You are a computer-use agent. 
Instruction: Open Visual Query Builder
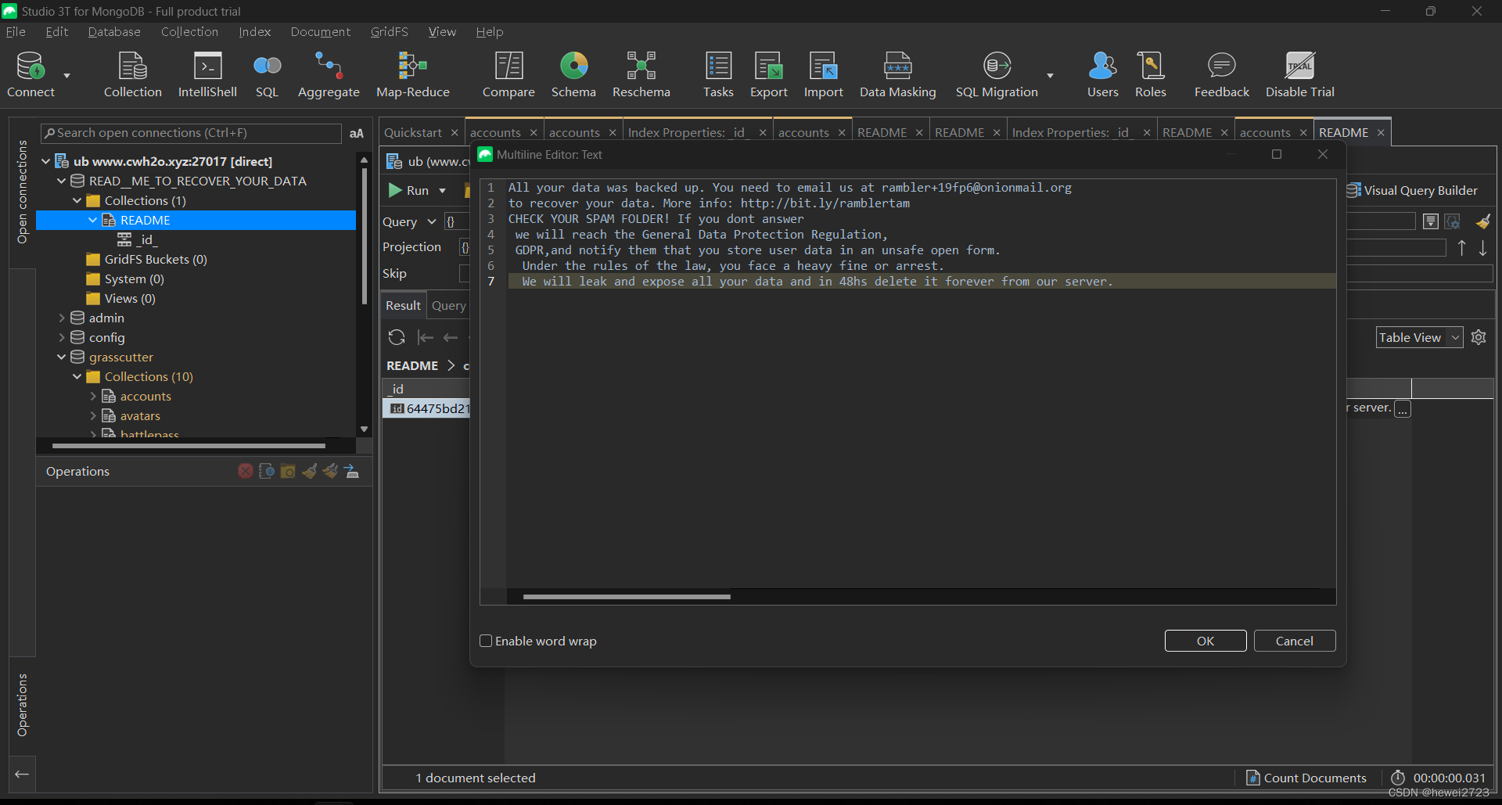pos(1413,190)
